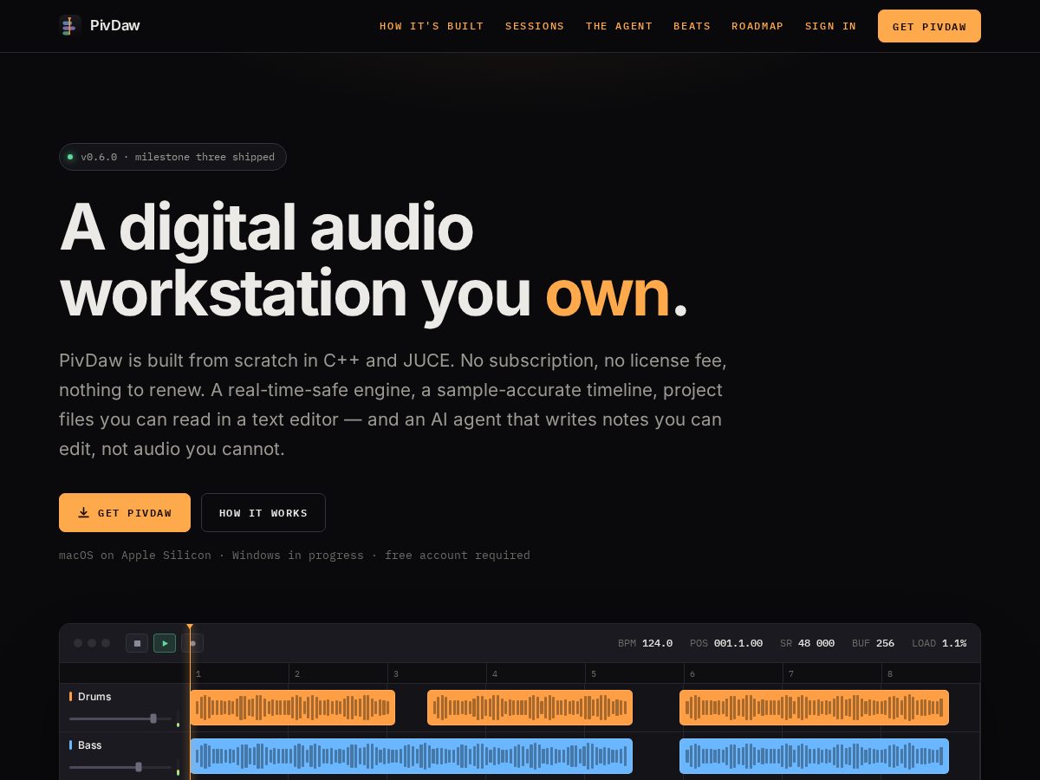Click the PivDaw logo icon

(70, 26)
